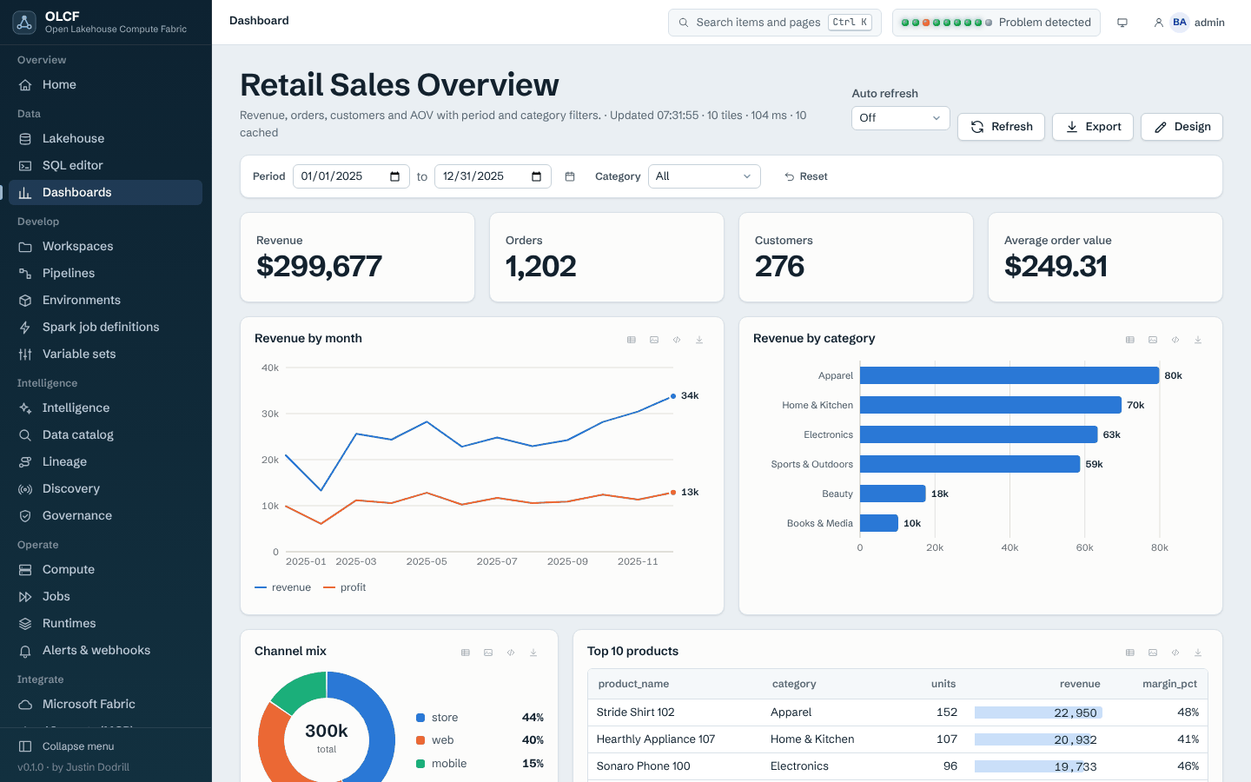Screen dimensions: 1251x782
Task: Reset the dashboard filters
Action: [x=806, y=176]
